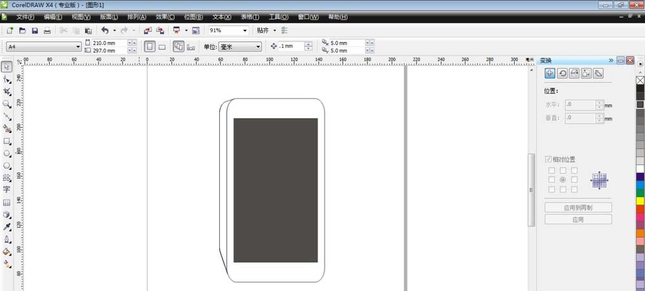Open the zoom level 91% dropdown
Screen dimensions: 645x291
pos(228,30)
